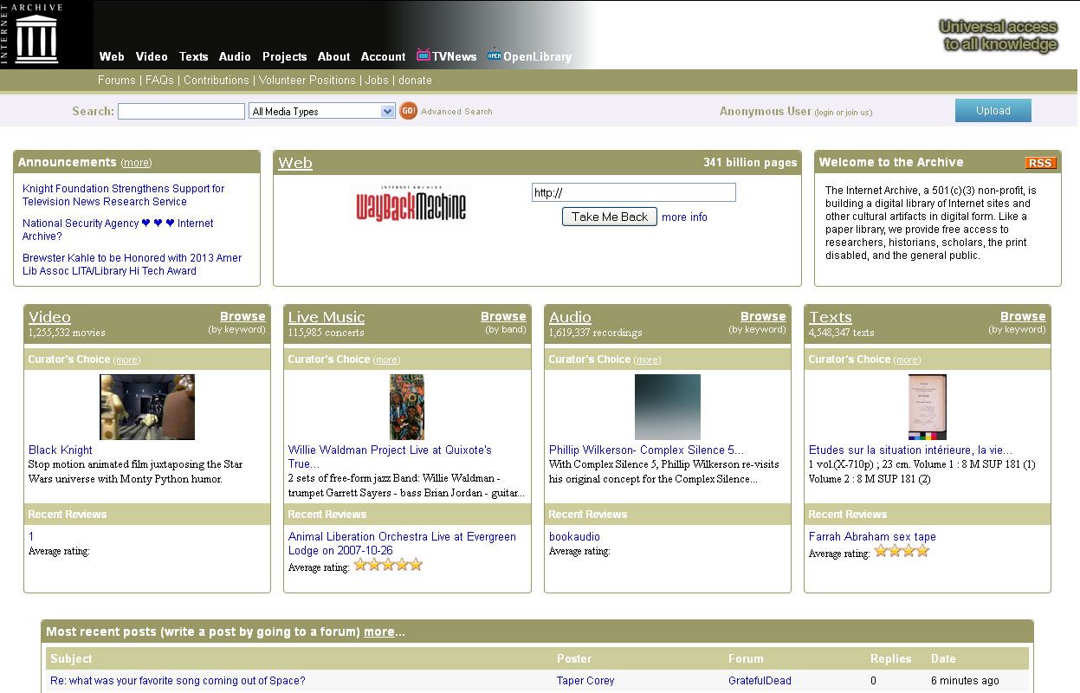This screenshot has width=1080, height=693.
Task: Open the forum post about favorite Space song
Action: 178,681
